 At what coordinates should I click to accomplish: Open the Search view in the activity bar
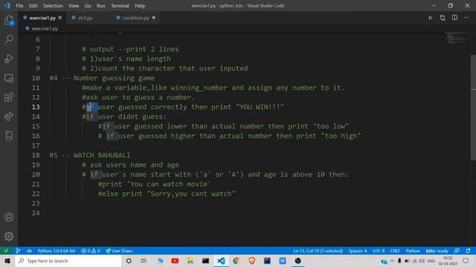pyautogui.click(x=9, y=39)
